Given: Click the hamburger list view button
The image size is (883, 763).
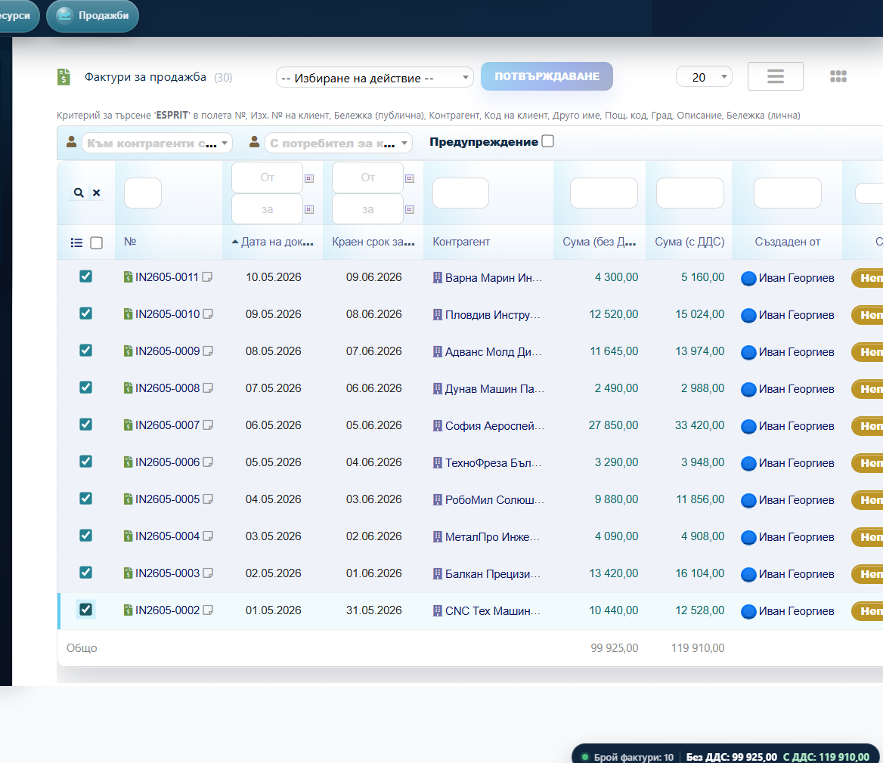Looking at the screenshot, I should [775, 76].
